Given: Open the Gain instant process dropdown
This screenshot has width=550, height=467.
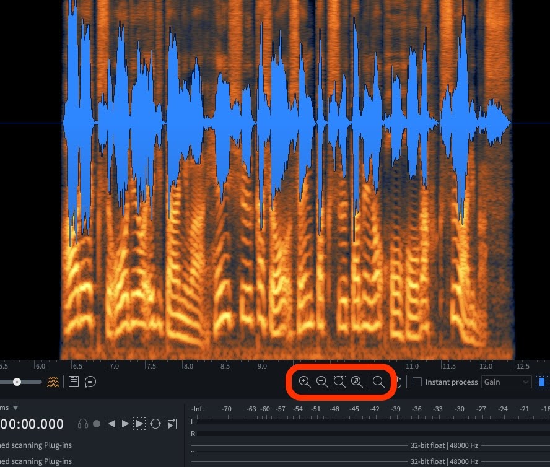Looking at the screenshot, I should tap(507, 382).
